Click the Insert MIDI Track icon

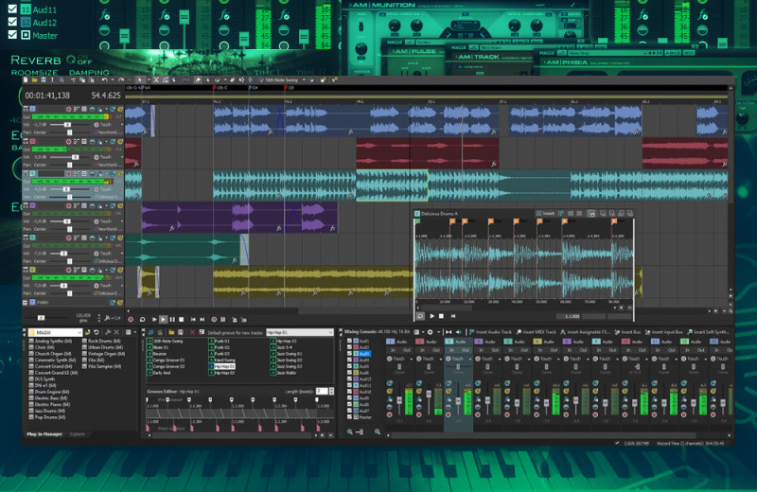[x=519, y=332]
